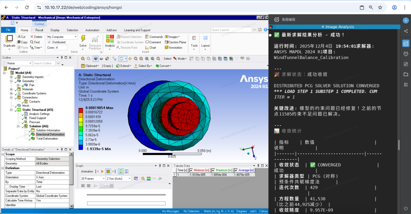411x214 pixels.
Task: Uncheck the Minimum [m] column checkbox
Action: [191, 170]
